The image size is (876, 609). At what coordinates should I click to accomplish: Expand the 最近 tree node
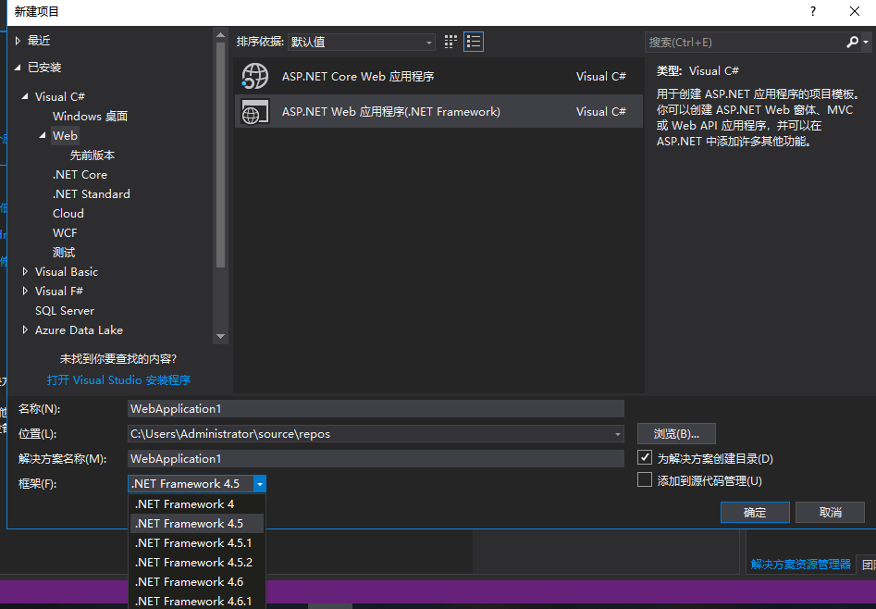click(18, 41)
